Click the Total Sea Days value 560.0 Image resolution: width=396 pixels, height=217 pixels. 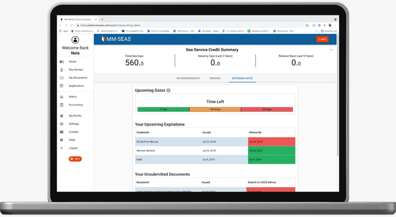point(134,63)
